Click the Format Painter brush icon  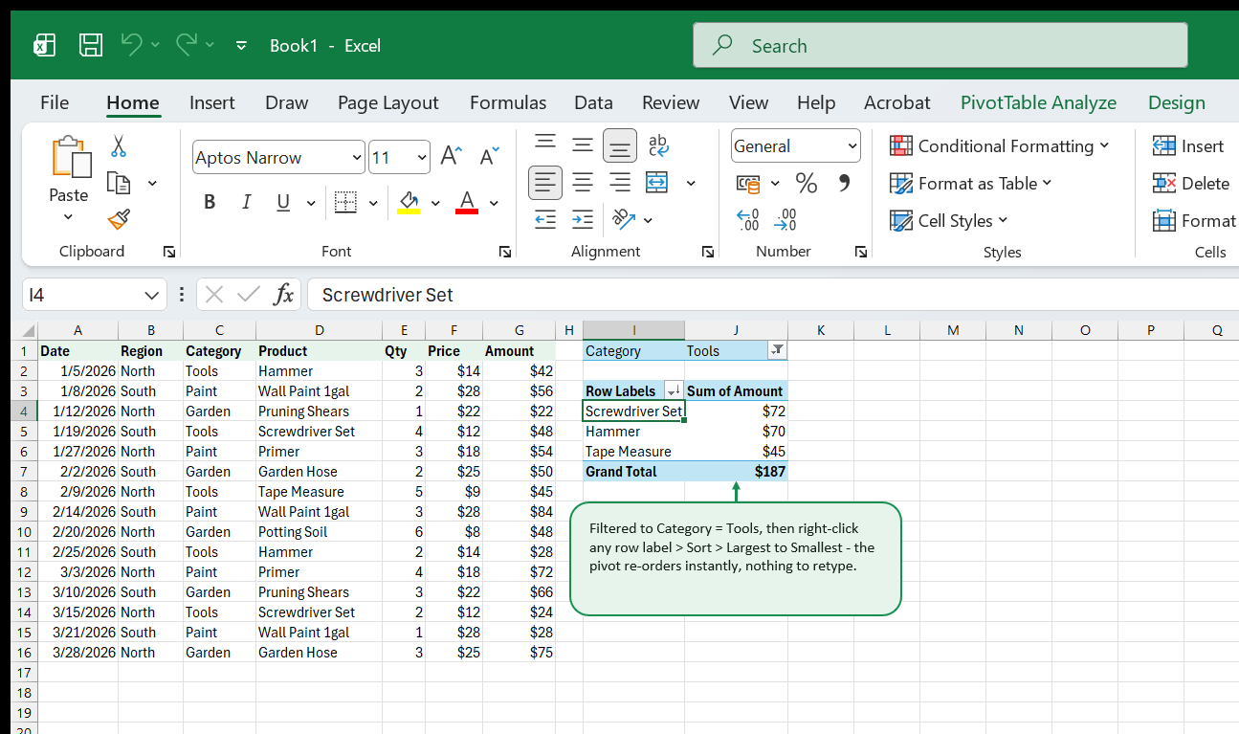click(x=119, y=220)
